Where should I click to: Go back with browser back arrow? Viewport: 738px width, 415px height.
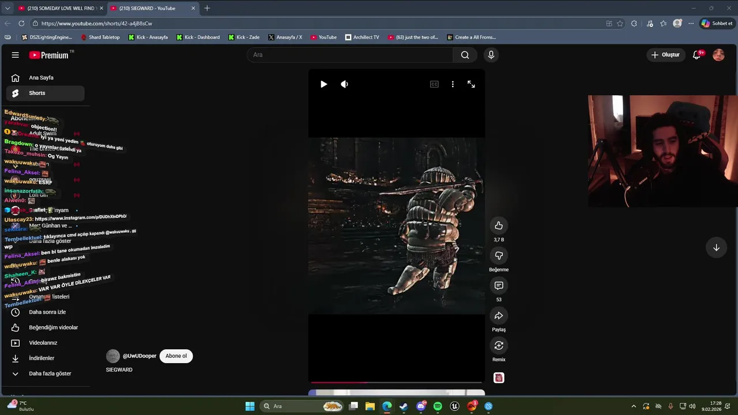7,24
